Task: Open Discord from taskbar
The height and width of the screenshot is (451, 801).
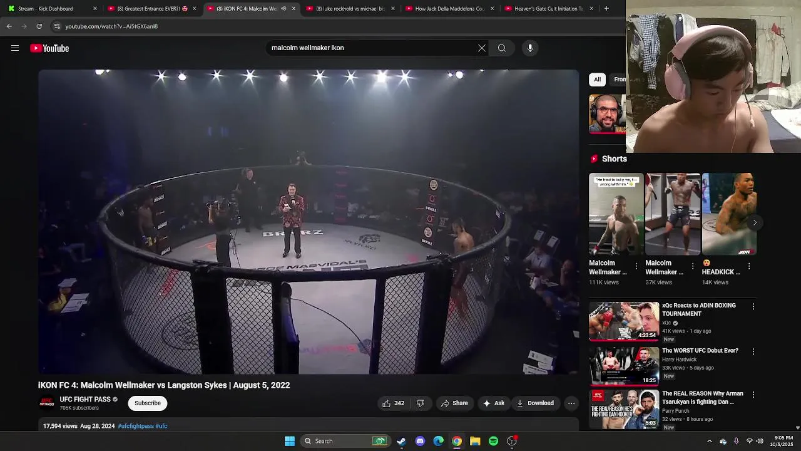Action: click(420, 441)
